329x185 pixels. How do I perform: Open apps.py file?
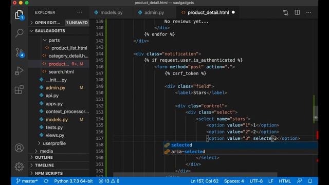54,104
